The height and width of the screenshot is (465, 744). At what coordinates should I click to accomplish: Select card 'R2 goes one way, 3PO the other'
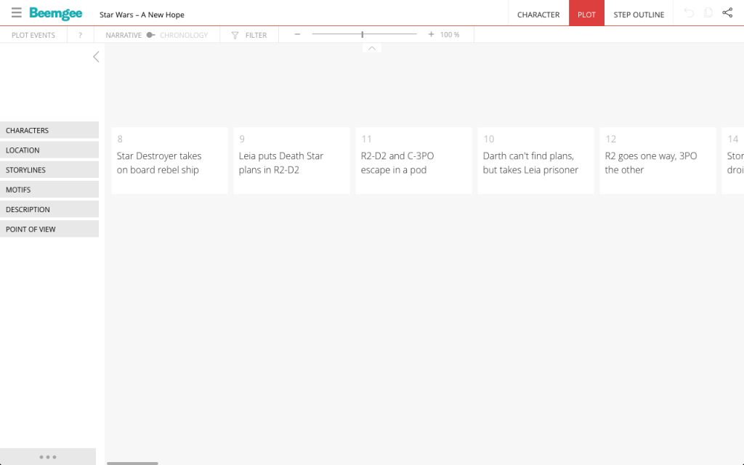[x=658, y=161]
